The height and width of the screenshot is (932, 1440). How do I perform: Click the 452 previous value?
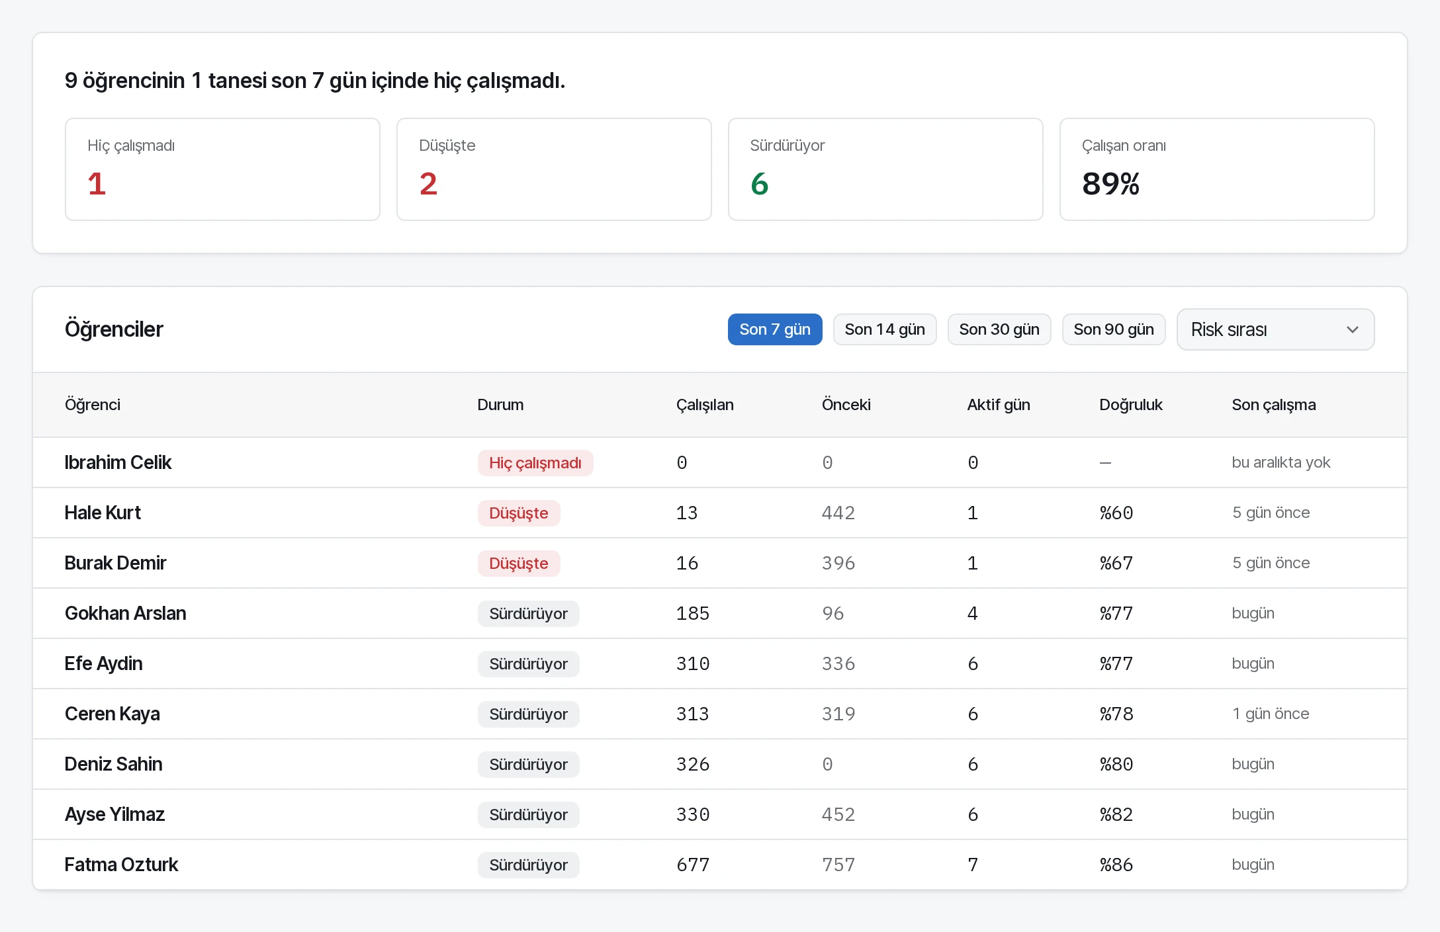pyautogui.click(x=838, y=814)
